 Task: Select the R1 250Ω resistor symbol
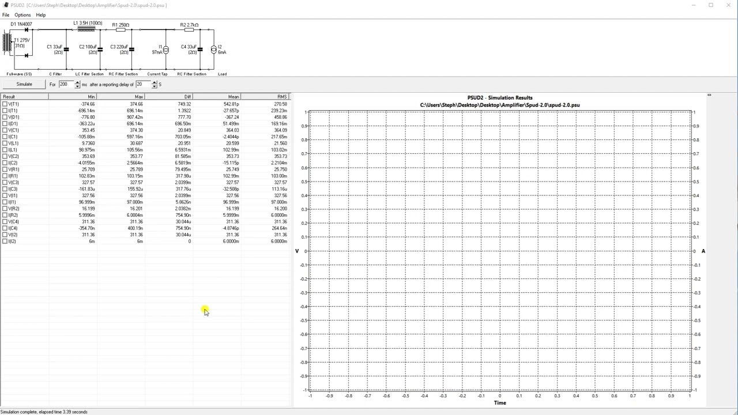point(121,29)
